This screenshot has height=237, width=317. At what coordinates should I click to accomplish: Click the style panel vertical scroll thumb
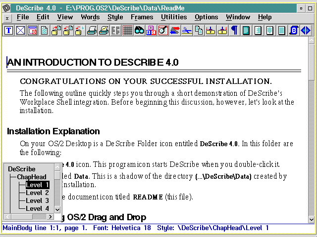click(x=57, y=175)
